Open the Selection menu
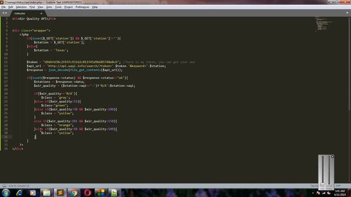The height and width of the screenshot is (197, 351). point(21,7)
